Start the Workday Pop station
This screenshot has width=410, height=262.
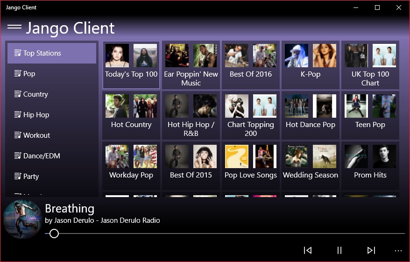tap(131, 166)
